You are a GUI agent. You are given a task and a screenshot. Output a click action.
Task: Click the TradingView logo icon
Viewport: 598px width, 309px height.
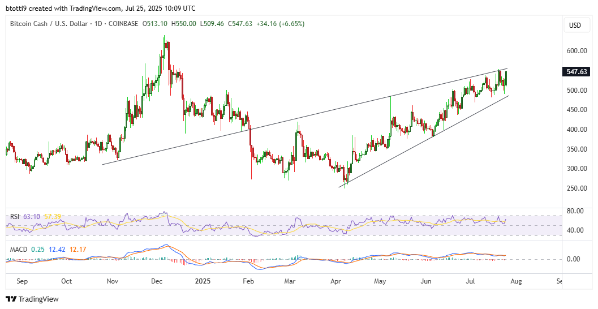(12, 299)
